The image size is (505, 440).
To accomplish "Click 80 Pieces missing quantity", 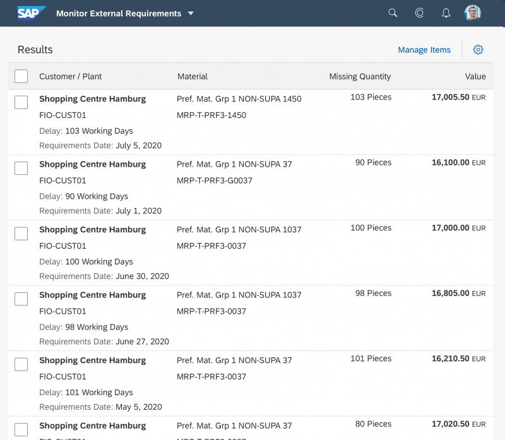I will pos(373,424).
